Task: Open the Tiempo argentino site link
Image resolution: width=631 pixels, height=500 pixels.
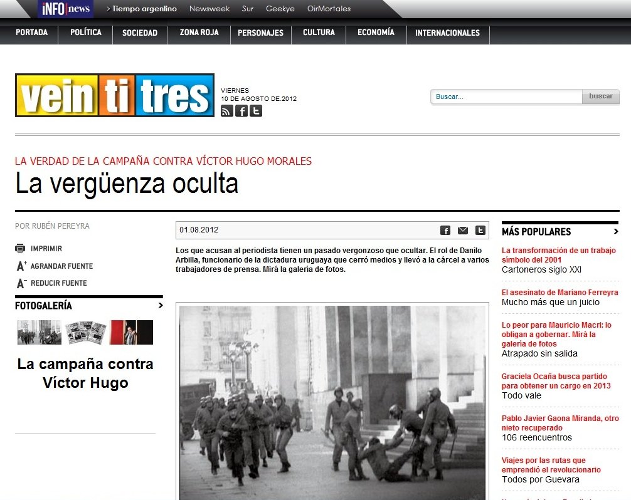Action: (x=144, y=9)
